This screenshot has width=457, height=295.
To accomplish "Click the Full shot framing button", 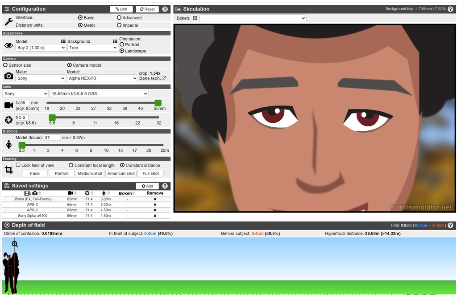I will point(151,174).
